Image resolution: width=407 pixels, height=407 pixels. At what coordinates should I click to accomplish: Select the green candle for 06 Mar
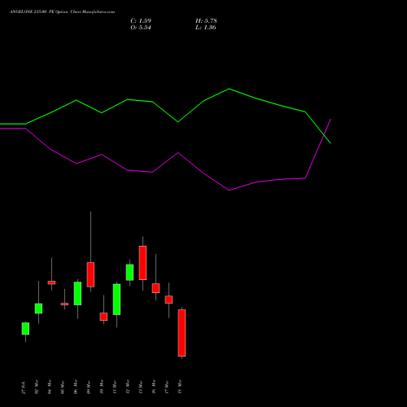[x=77, y=294]
